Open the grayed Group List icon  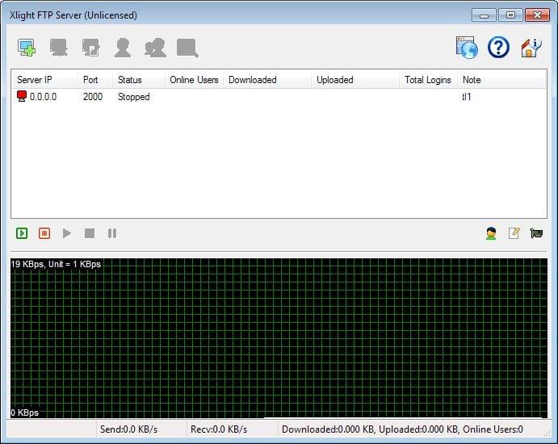click(155, 48)
